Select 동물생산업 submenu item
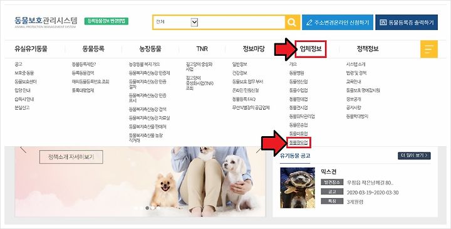 pos(298,82)
